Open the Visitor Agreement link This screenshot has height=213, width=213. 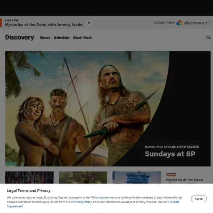pyautogui.click(x=103, y=197)
